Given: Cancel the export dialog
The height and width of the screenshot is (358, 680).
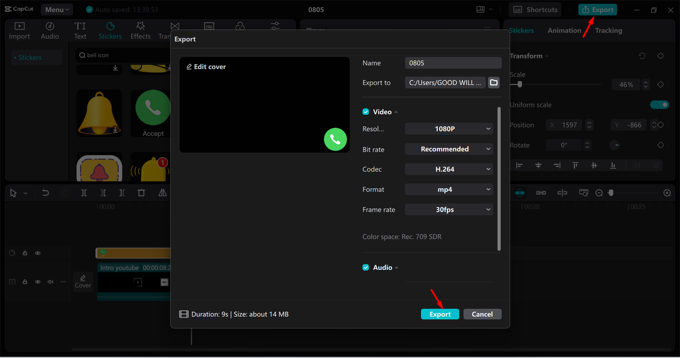Looking at the screenshot, I should tap(482, 314).
